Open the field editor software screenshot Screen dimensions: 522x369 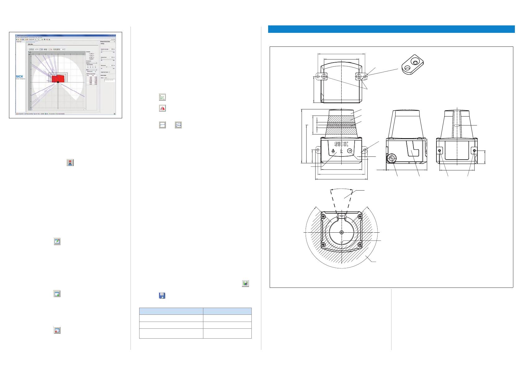[x=65, y=75]
